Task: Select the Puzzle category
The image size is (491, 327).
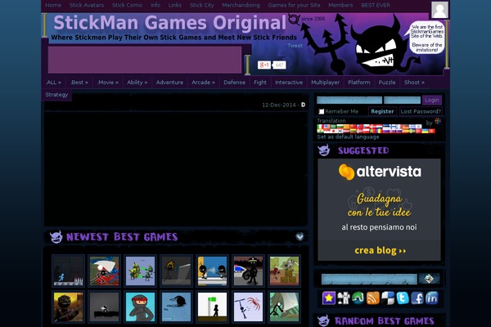Action: point(387,83)
